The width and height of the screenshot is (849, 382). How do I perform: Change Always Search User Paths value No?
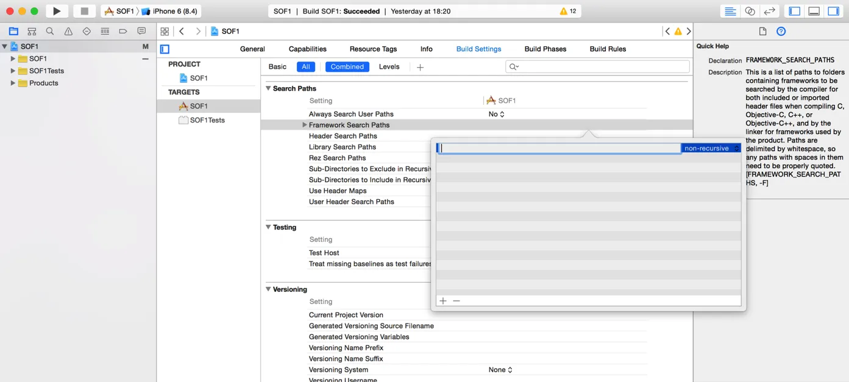[x=497, y=114]
